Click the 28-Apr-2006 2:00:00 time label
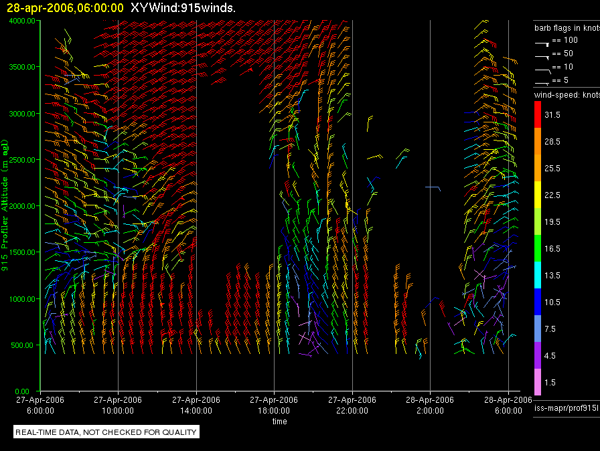 [x=430, y=405]
